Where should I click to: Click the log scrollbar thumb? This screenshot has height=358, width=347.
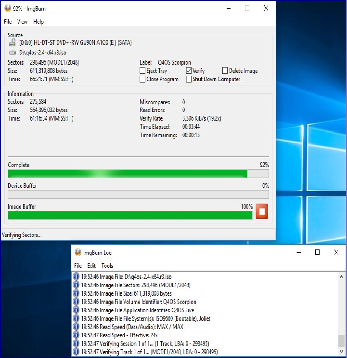click(x=341, y=341)
